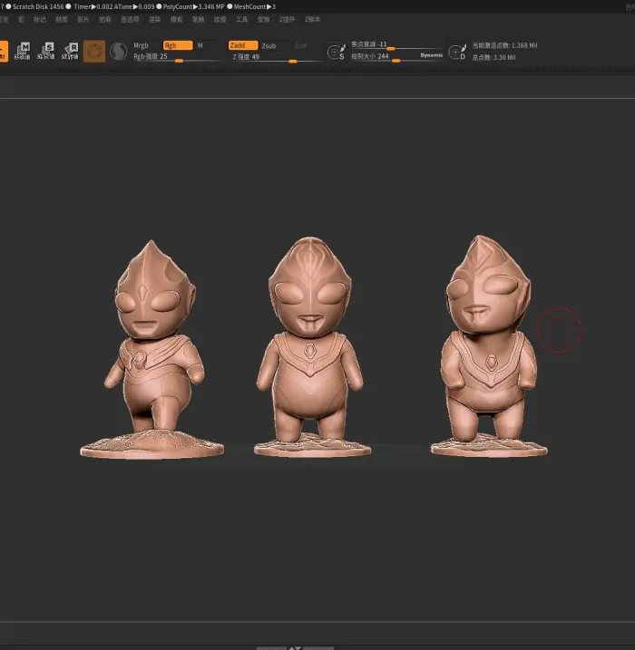The width and height of the screenshot is (635, 650).
Task: Switch to Zcut sculpt mode
Action: point(301,45)
